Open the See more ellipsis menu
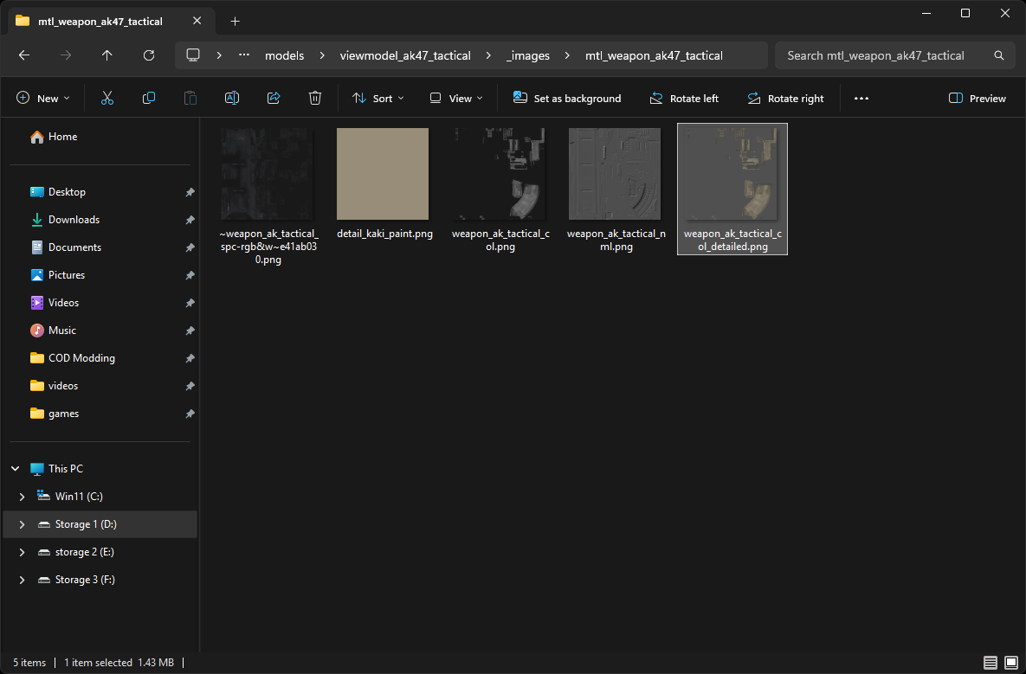Image resolution: width=1026 pixels, height=674 pixels. (x=861, y=98)
